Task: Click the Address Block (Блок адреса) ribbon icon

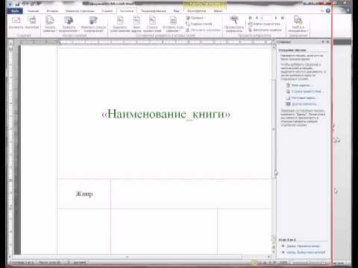Action: (x=136, y=24)
